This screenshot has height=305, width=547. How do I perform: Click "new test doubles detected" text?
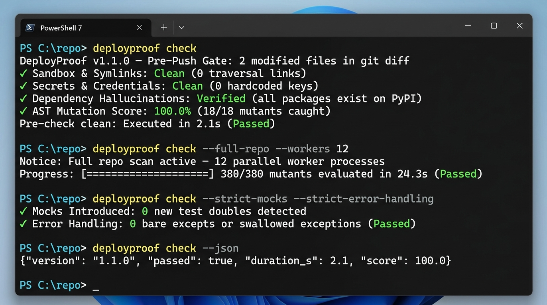230,211
